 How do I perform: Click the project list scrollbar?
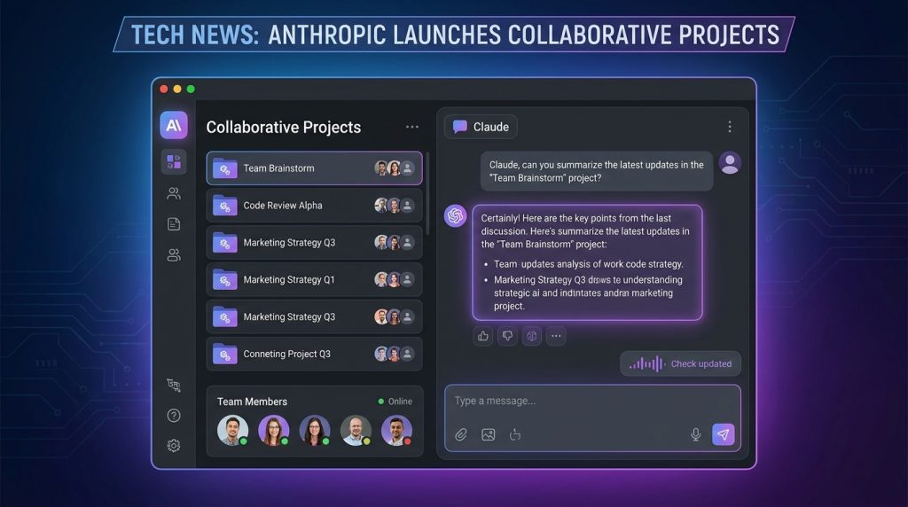pos(427,194)
